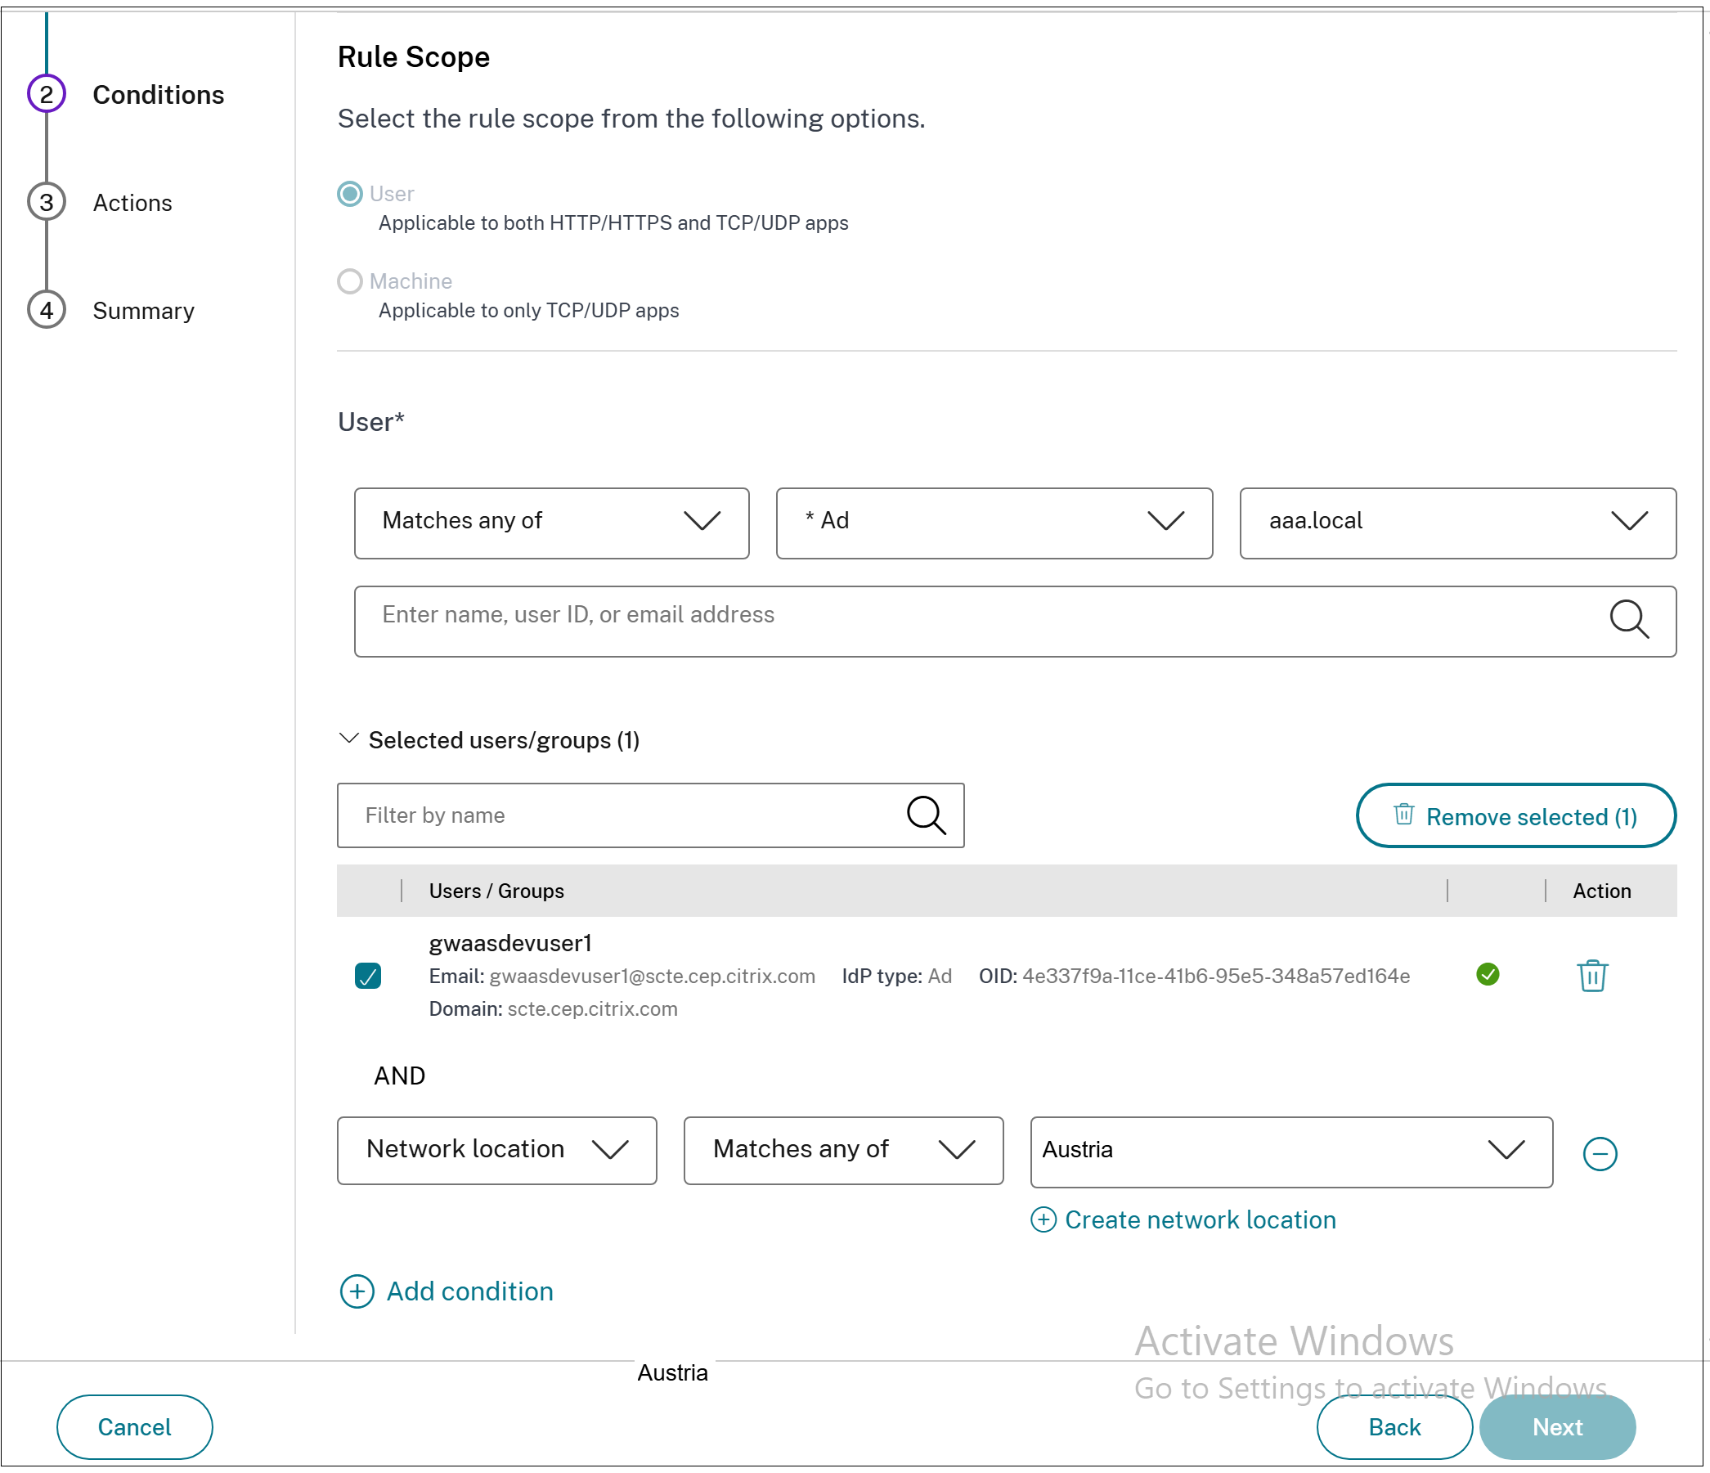
Task: Collapse the Selected users/groups section
Action: (x=350, y=740)
